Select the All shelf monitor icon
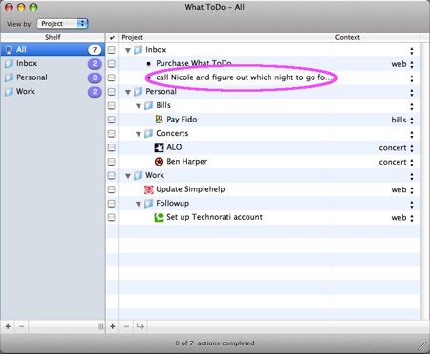430x354 pixels. click(x=9, y=50)
